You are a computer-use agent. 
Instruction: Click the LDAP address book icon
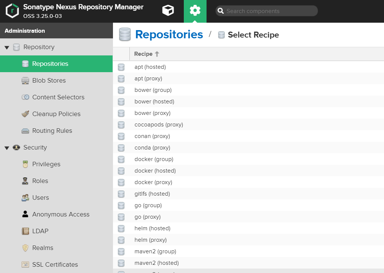point(25,231)
